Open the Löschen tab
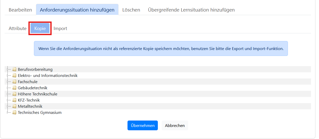 [131, 10]
